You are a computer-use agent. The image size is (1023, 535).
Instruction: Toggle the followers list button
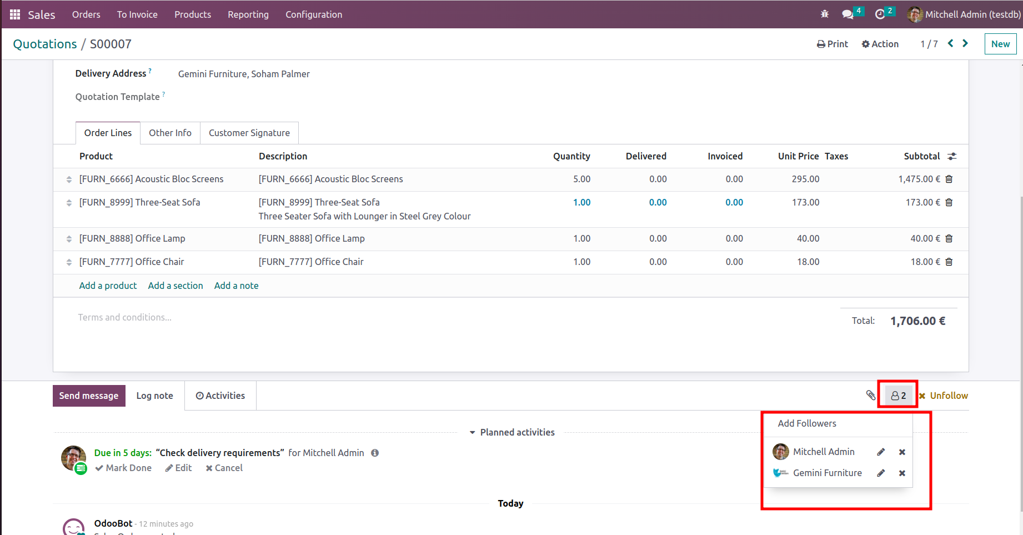(x=898, y=396)
